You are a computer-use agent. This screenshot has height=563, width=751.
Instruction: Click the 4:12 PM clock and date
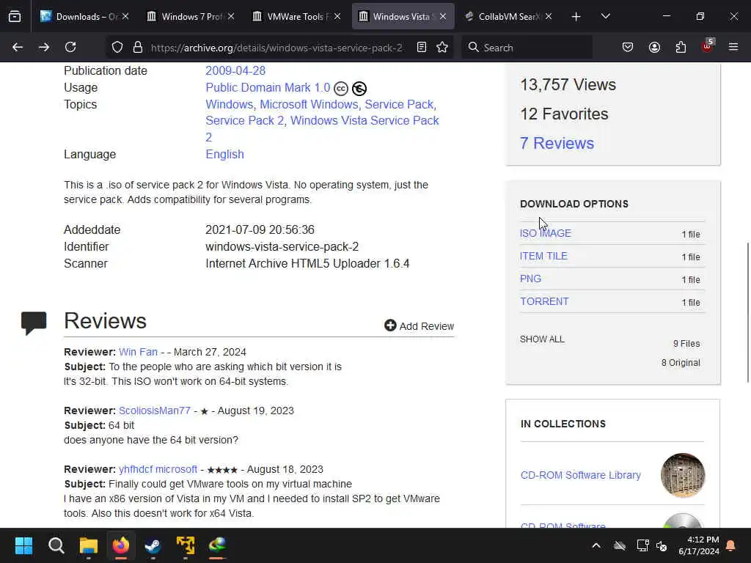699,545
